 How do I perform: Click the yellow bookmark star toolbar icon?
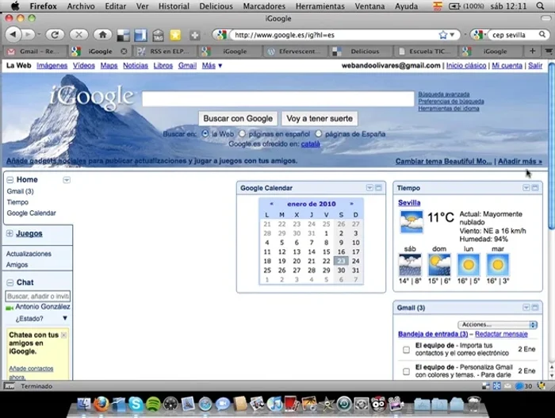click(x=174, y=35)
